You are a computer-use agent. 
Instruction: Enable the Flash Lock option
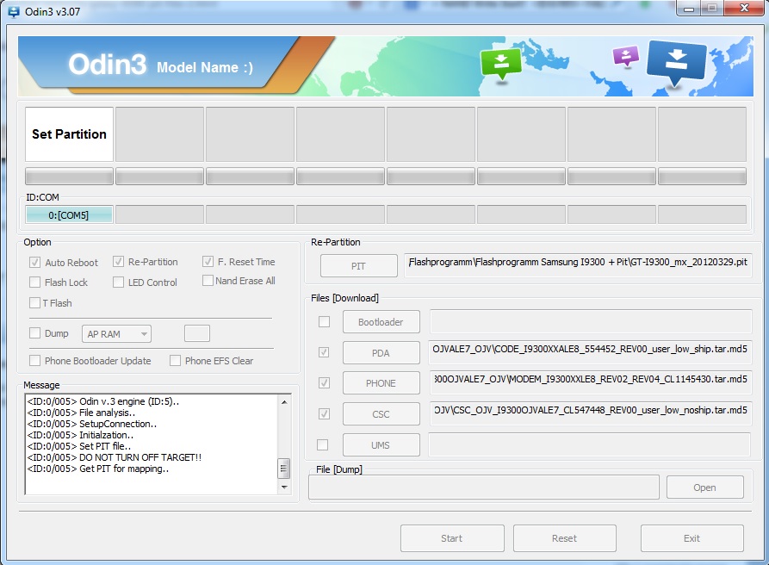[x=34, y=282]
